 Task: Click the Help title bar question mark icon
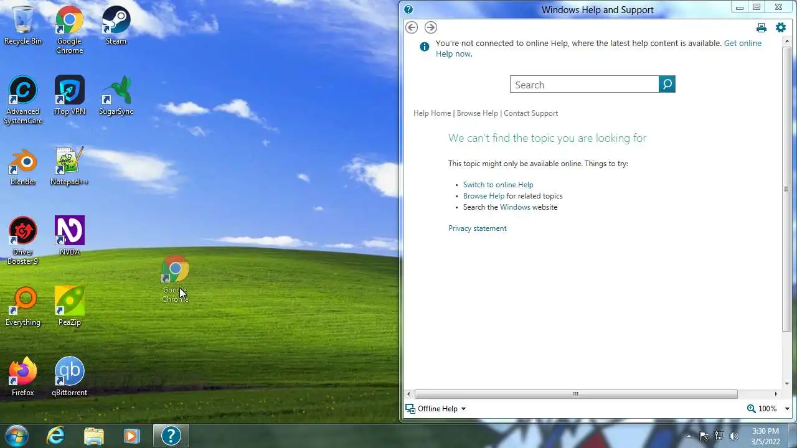(x=408, y=9)
